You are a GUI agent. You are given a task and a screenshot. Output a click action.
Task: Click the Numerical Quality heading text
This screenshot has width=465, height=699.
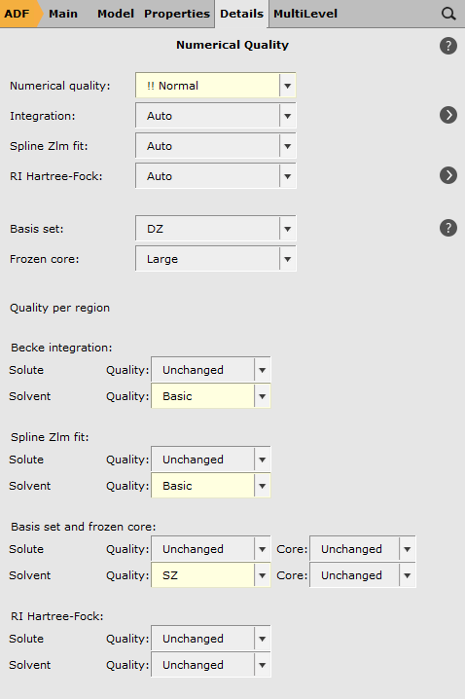click(x=232, y=45)
